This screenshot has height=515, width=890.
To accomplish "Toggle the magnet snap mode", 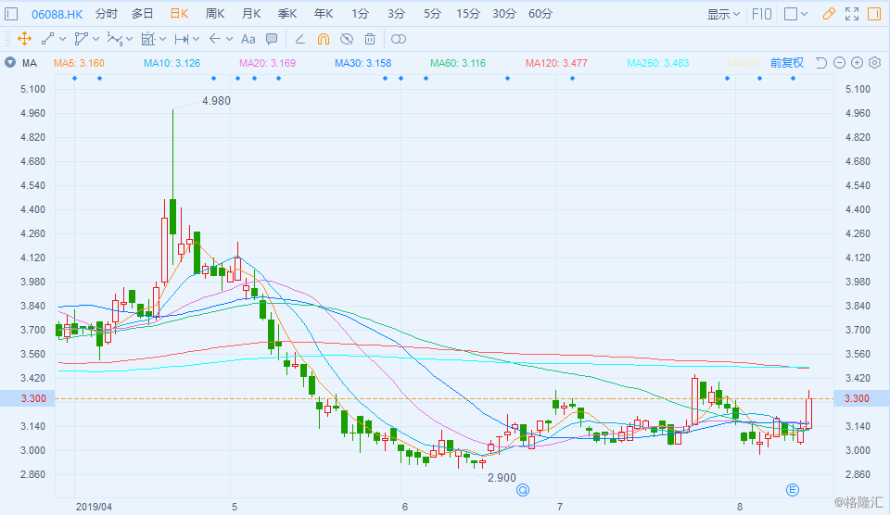I will click(324, 39).
